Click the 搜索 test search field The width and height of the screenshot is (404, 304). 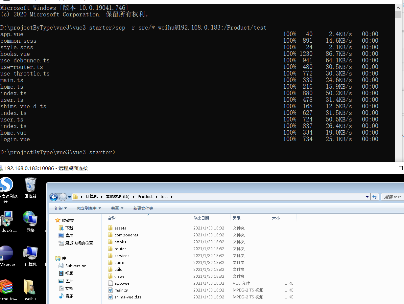[x=392, y=197]
